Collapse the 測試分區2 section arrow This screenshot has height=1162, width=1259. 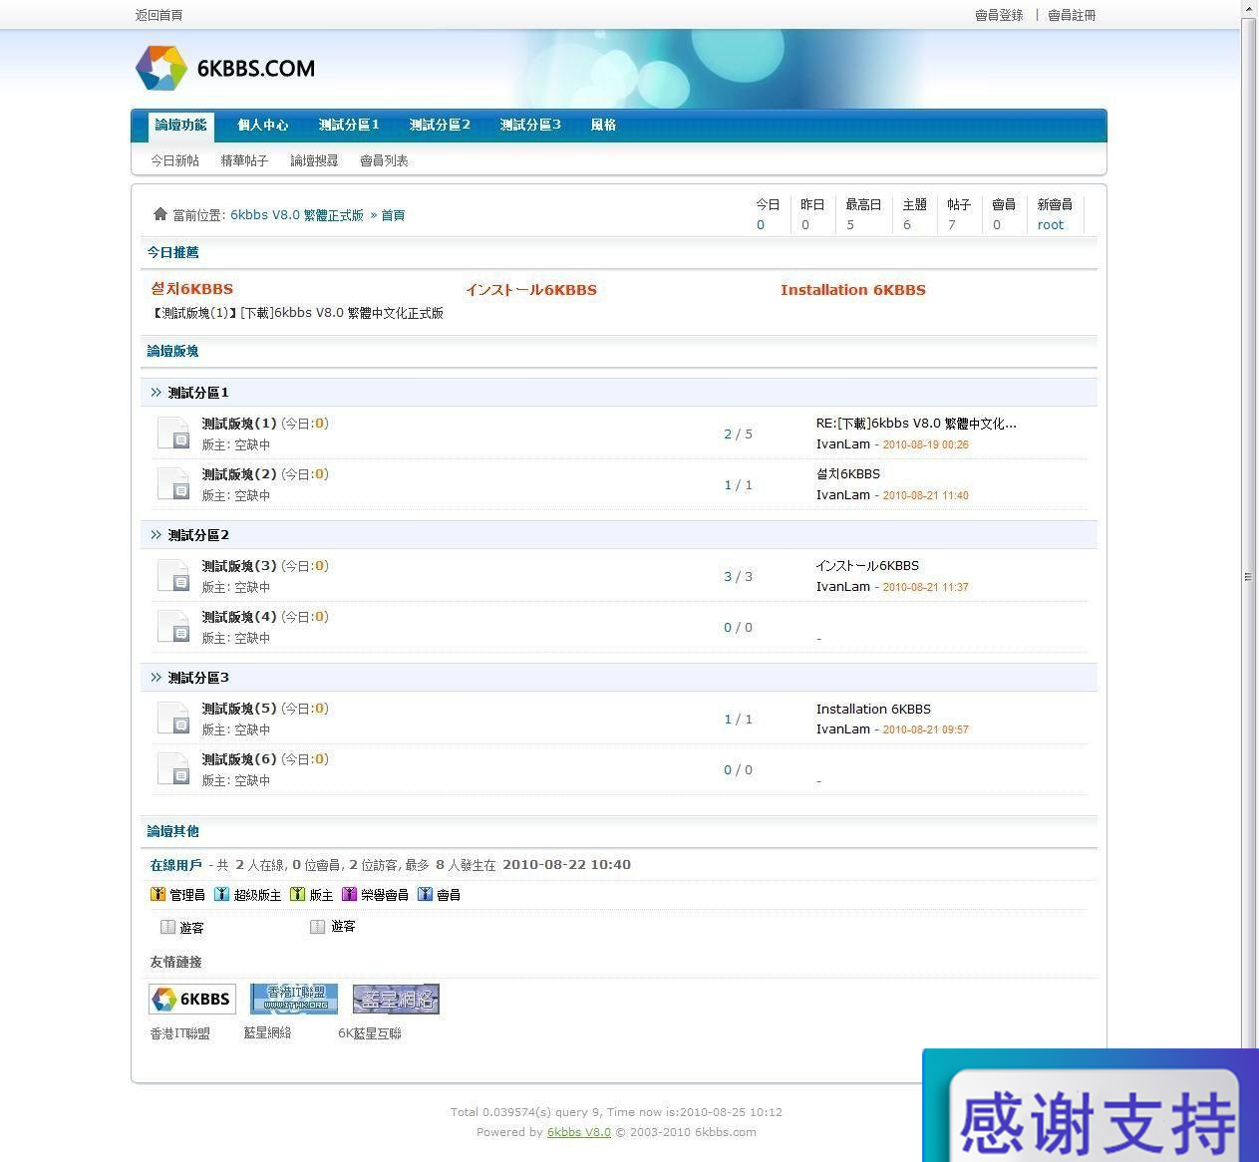pyautogui.click(x=156, y=535)
